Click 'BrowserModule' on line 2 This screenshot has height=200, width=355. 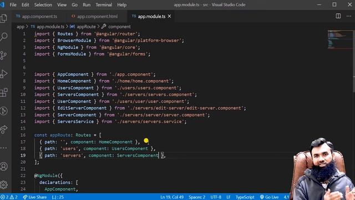[x=74, y=41]
